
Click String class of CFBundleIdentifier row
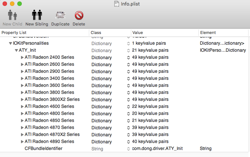tap(97, 149)
